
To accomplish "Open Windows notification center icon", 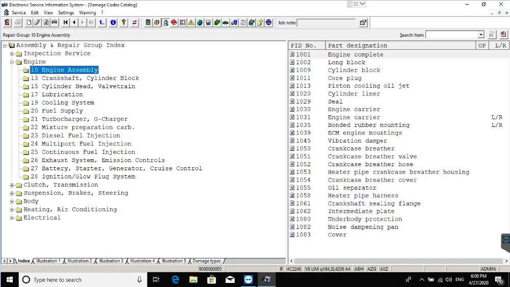I will (x=499, y=279).
